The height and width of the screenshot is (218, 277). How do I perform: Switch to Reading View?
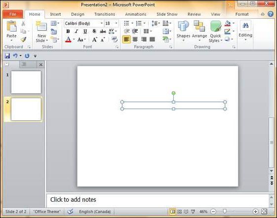186,212
